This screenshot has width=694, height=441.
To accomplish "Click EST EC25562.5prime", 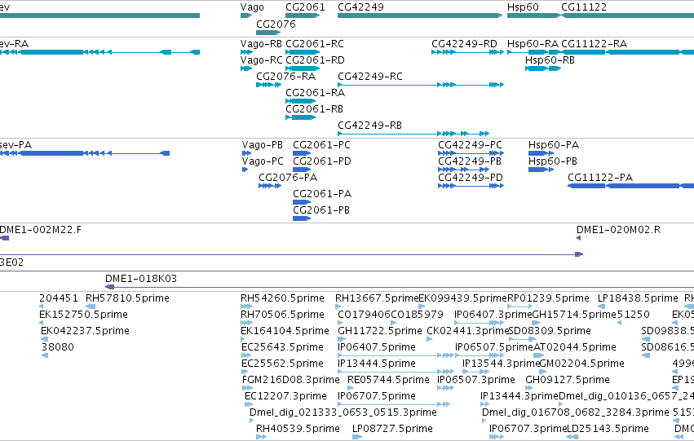I will click(282, 364).
